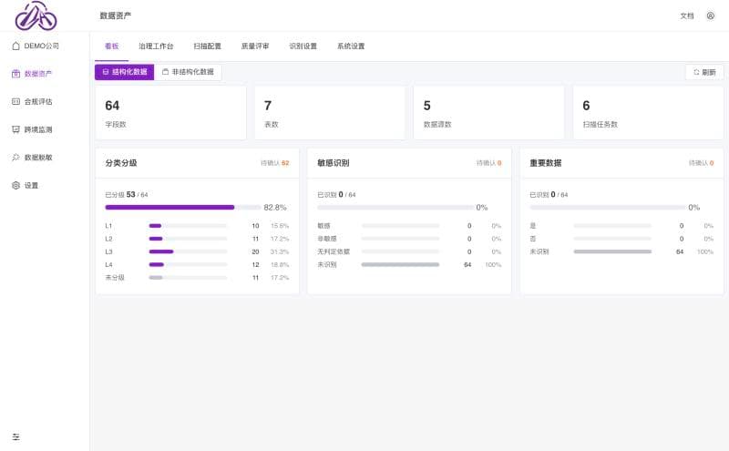Open the user account icon at top right

(711, 15)
